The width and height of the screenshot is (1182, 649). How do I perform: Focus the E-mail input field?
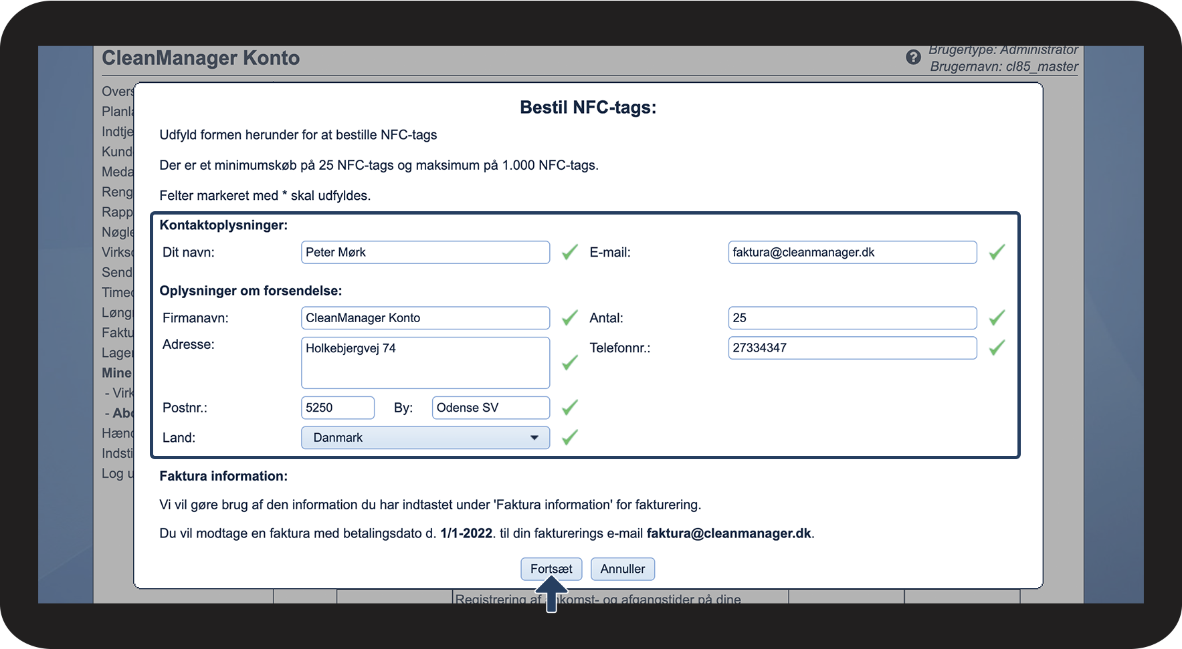coord(852,252)
